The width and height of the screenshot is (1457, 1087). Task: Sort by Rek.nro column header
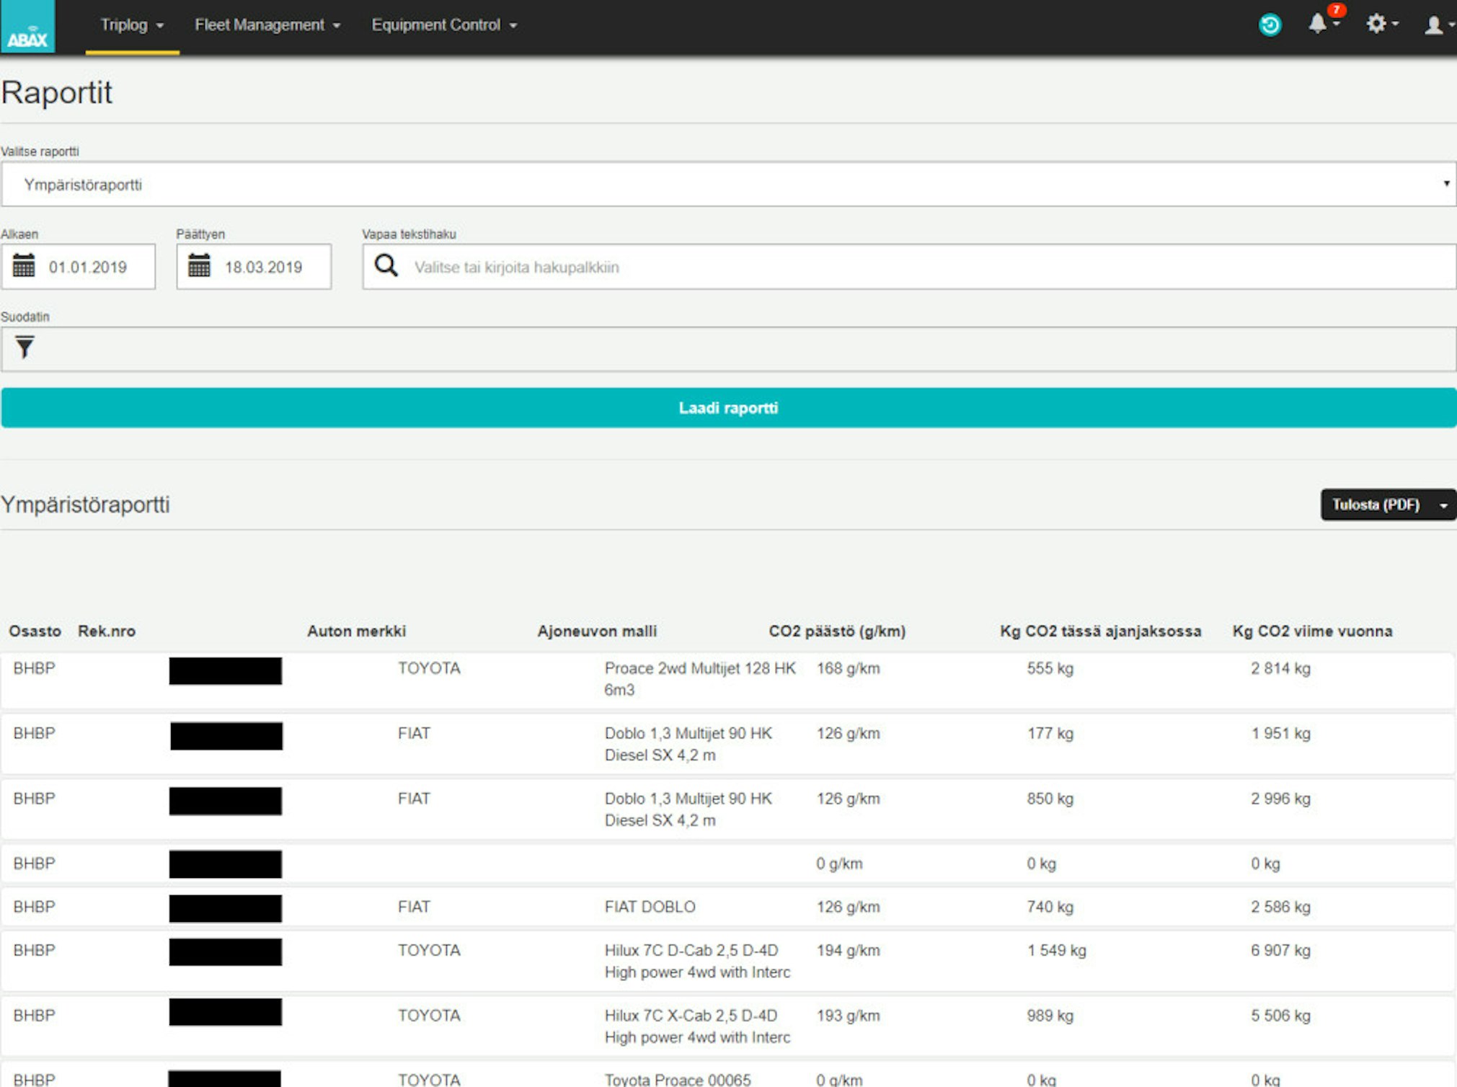(107, 631)
